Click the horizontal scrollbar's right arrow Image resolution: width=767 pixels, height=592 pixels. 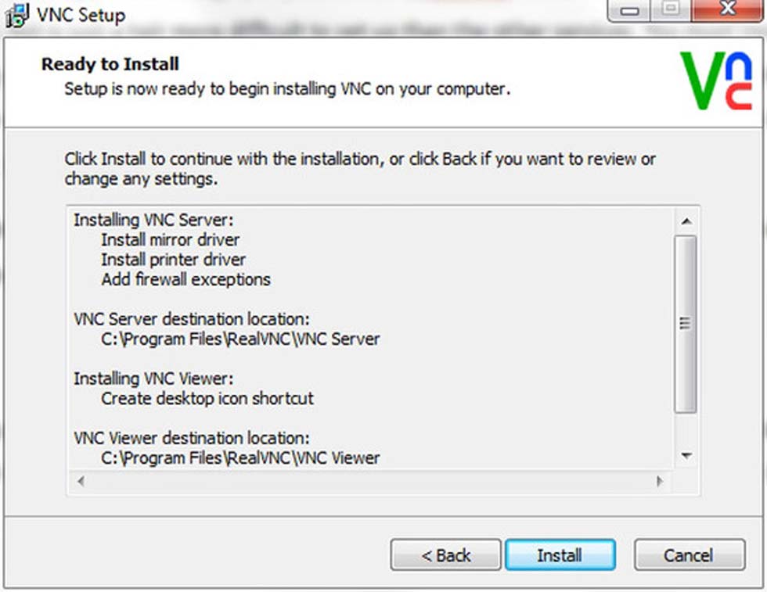click(x=660, y=481)
